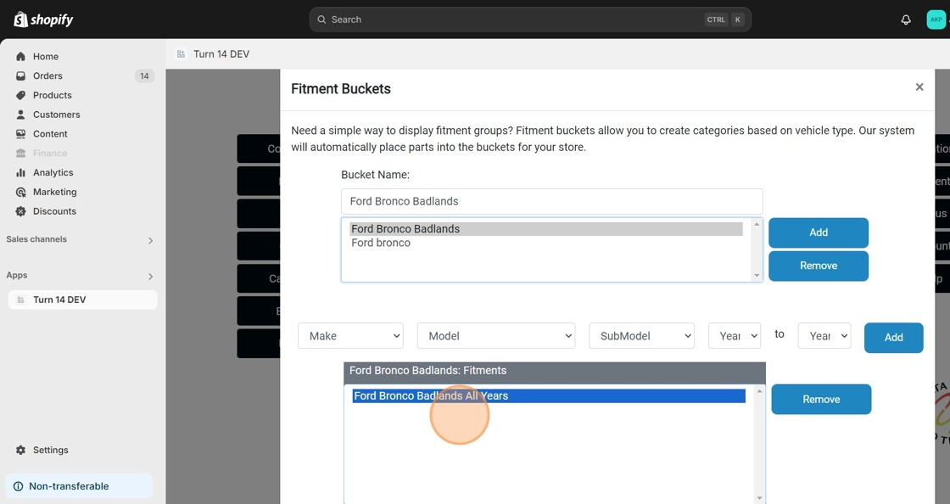Click Remove button beside bucket list
The height and width of the screenshot is (504, 950).
819,266
